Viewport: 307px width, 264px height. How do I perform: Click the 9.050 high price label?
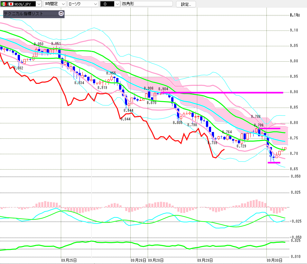pos(39,44)
